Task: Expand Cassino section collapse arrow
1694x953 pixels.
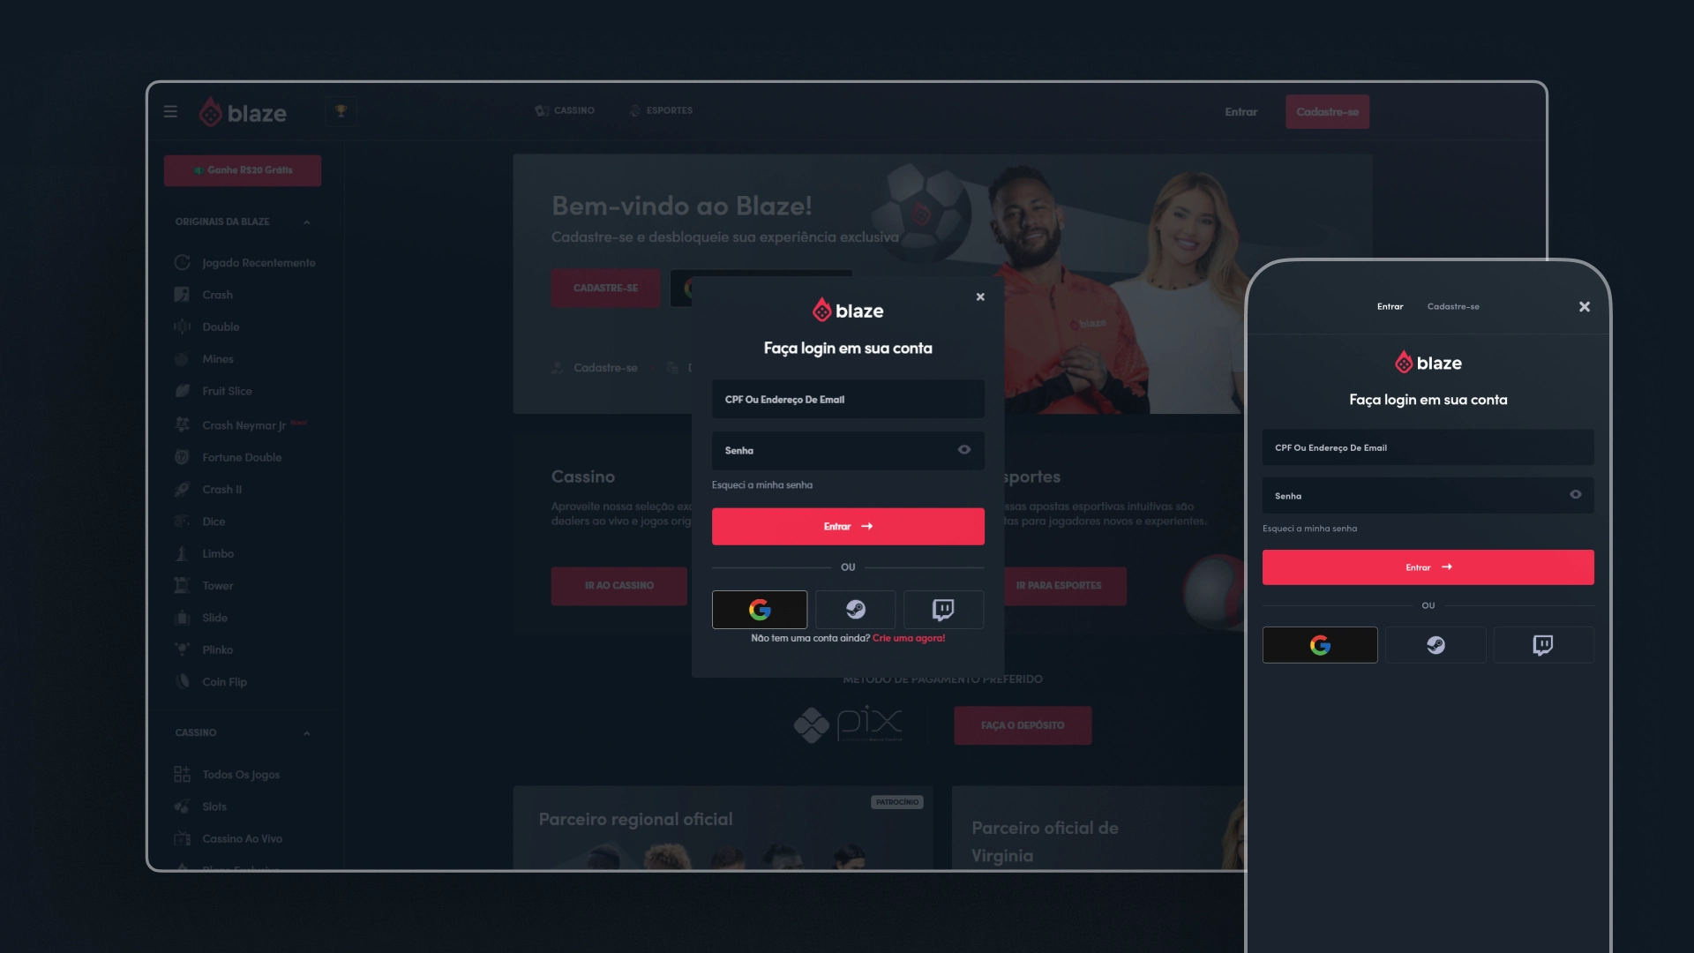Action: 306,733
